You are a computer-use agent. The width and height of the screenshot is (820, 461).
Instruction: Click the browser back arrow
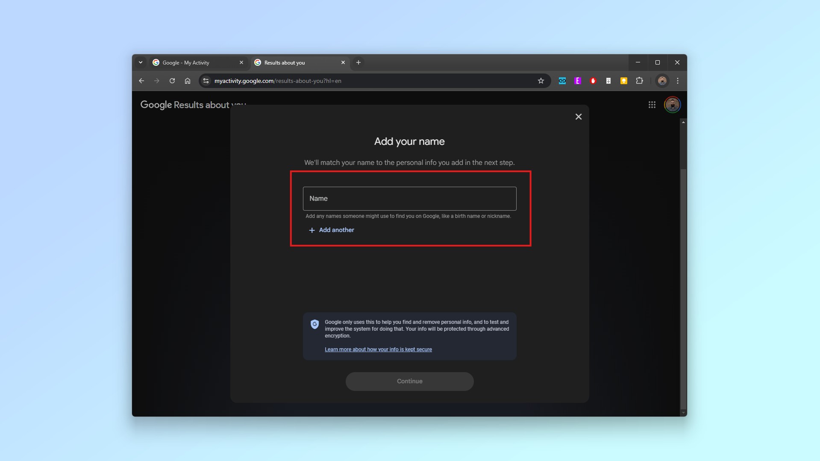[x=141, y=81]
